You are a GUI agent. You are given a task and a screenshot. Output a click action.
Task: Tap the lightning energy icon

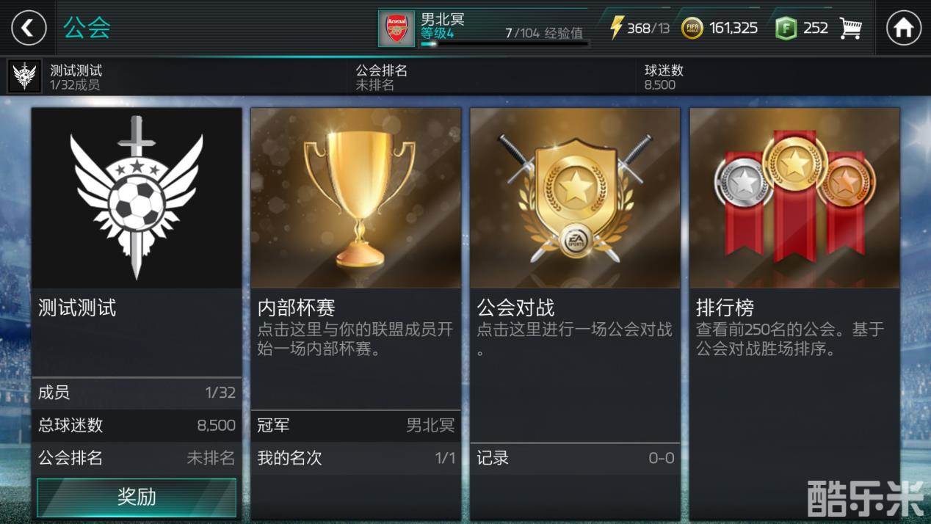(617, 28)
